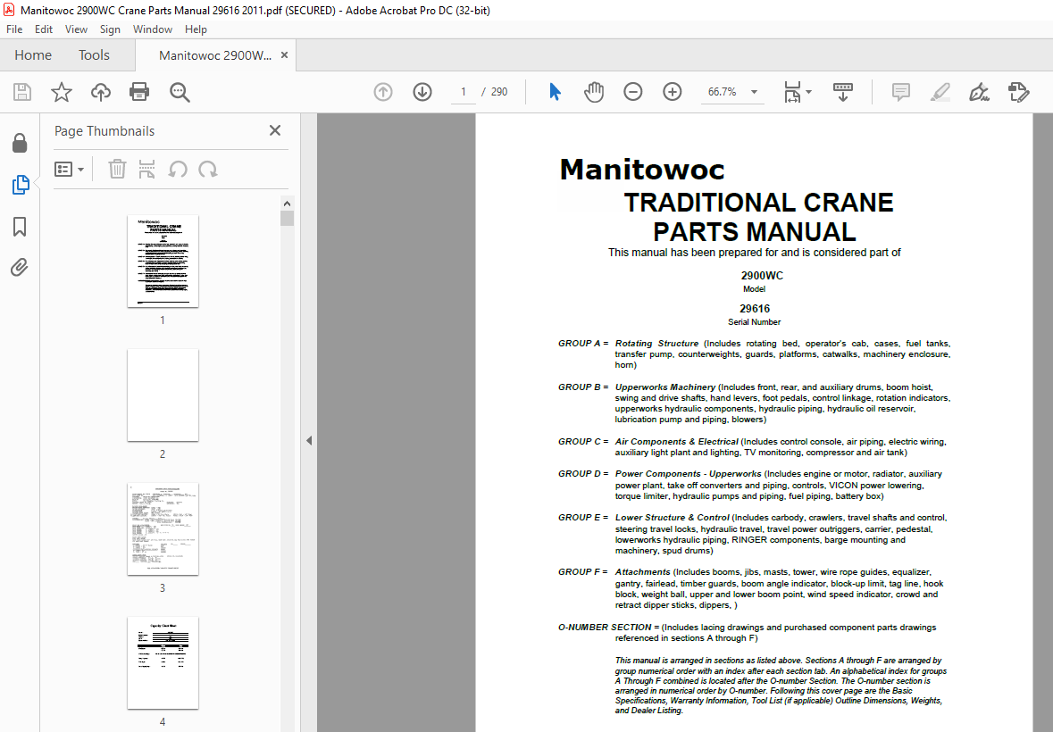Close the Page Thumbnails panel

pyautogui.click(x=275, y=130)
